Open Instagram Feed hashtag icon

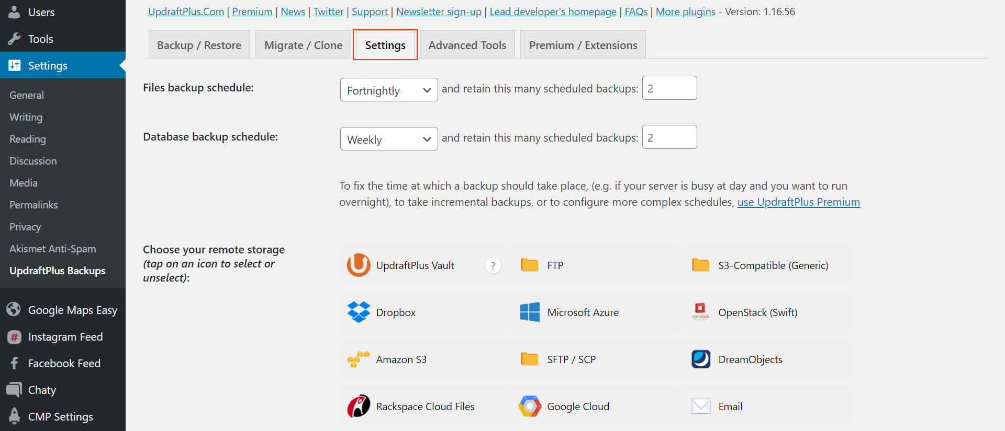pos(14,337)
